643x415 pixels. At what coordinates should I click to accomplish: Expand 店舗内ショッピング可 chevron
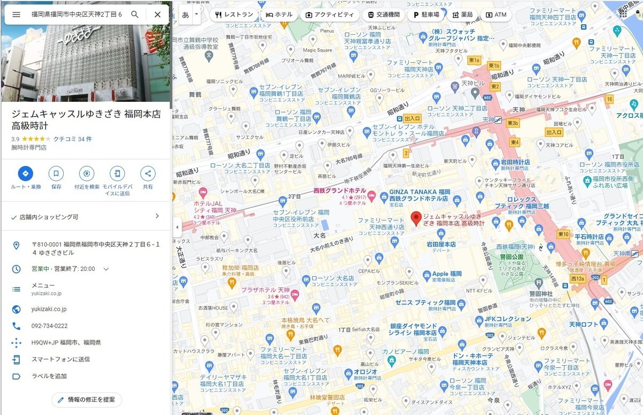pyautogui.click(x=157, y=216)
